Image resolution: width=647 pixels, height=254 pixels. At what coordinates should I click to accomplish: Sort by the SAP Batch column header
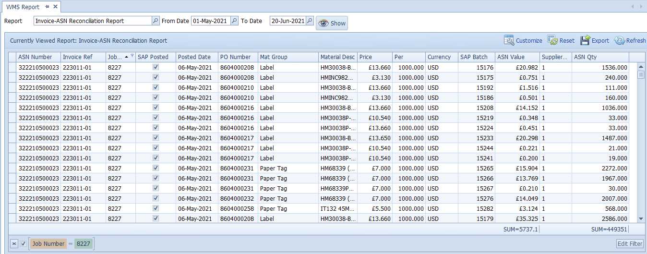coord(477,57)
